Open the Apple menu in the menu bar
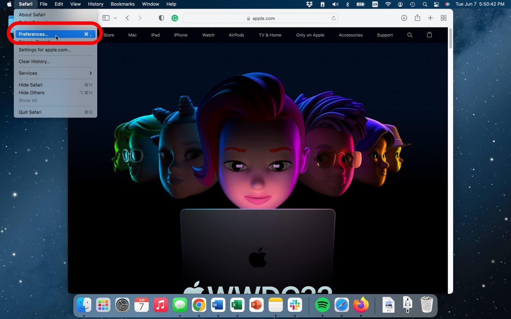This screenshot has width=511, height=319. pos(9,4)
